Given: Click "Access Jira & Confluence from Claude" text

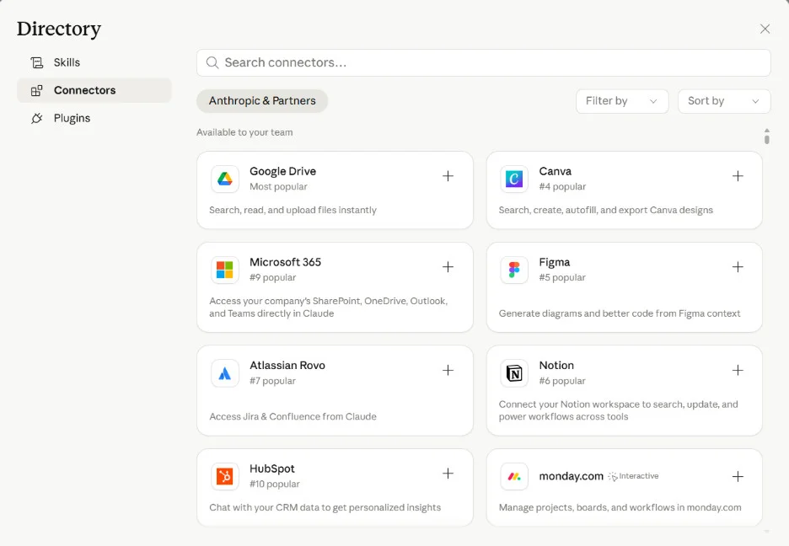Looking at the screenshot, I should (x=293, y=417).
